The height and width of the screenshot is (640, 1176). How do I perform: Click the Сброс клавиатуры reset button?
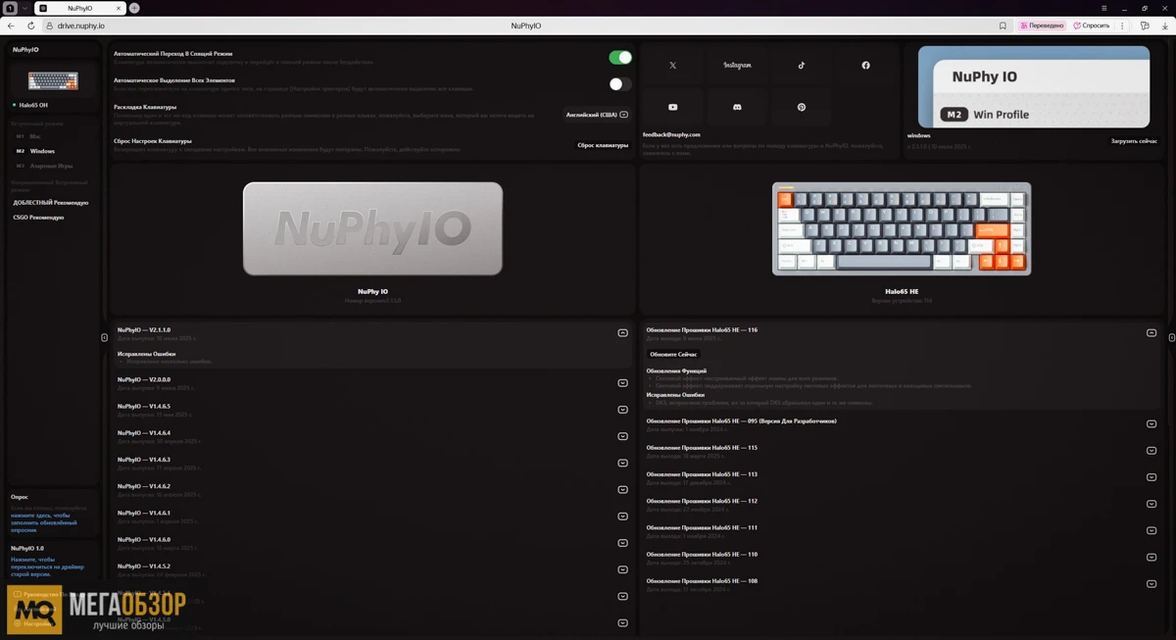click(x=603, y=145)
